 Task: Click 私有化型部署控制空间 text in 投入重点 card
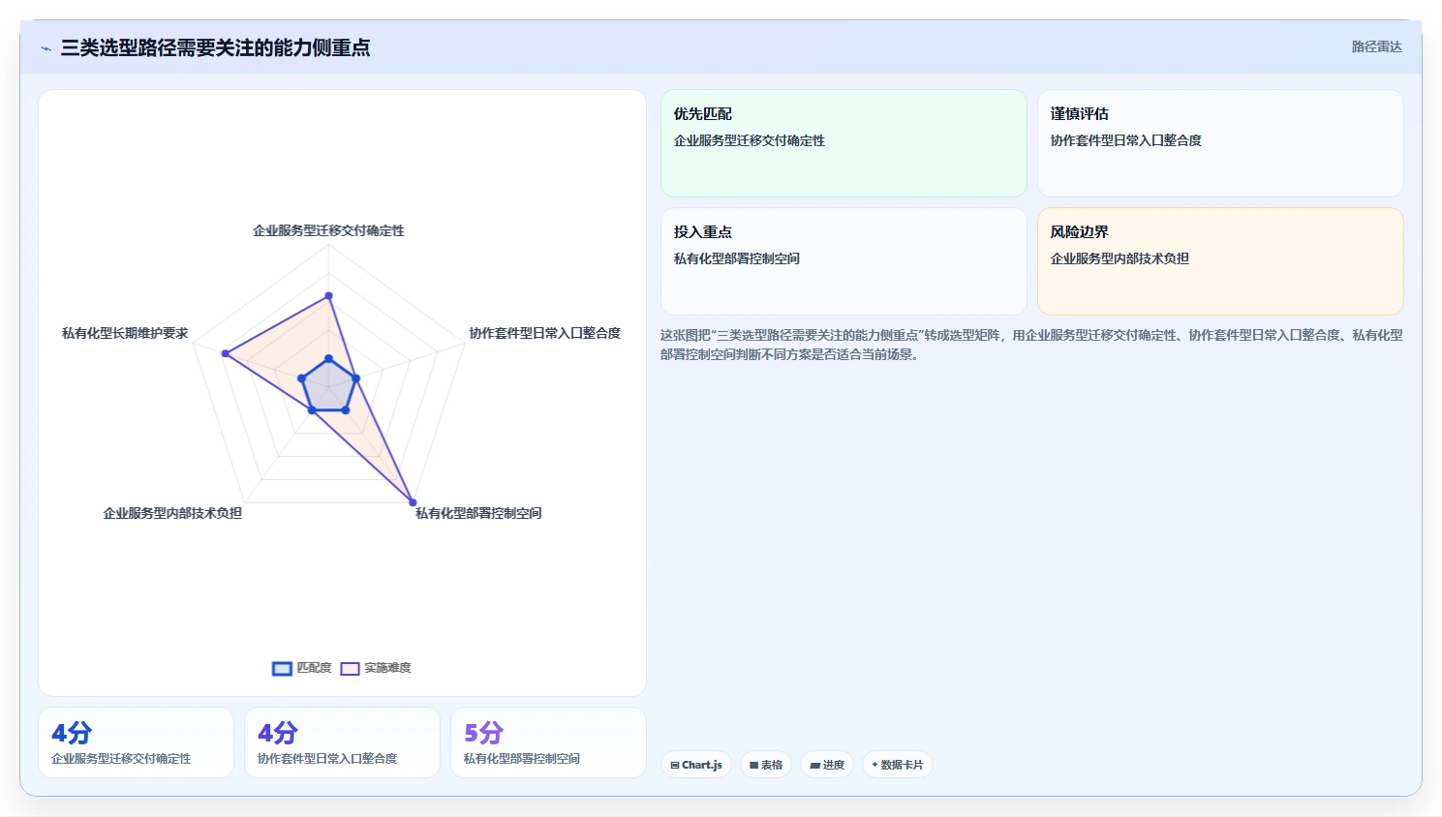(737, 258)
